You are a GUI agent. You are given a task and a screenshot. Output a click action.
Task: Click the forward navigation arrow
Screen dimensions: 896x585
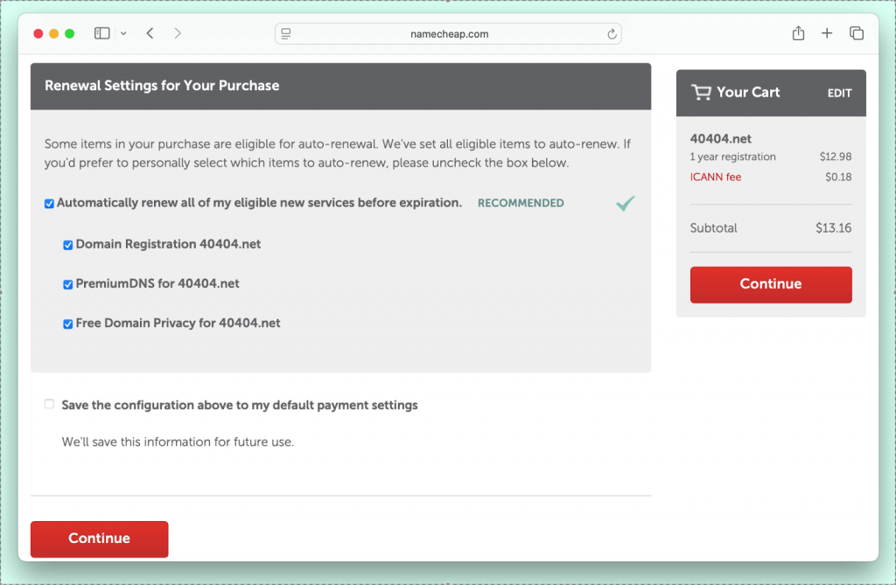click(178, 33)
